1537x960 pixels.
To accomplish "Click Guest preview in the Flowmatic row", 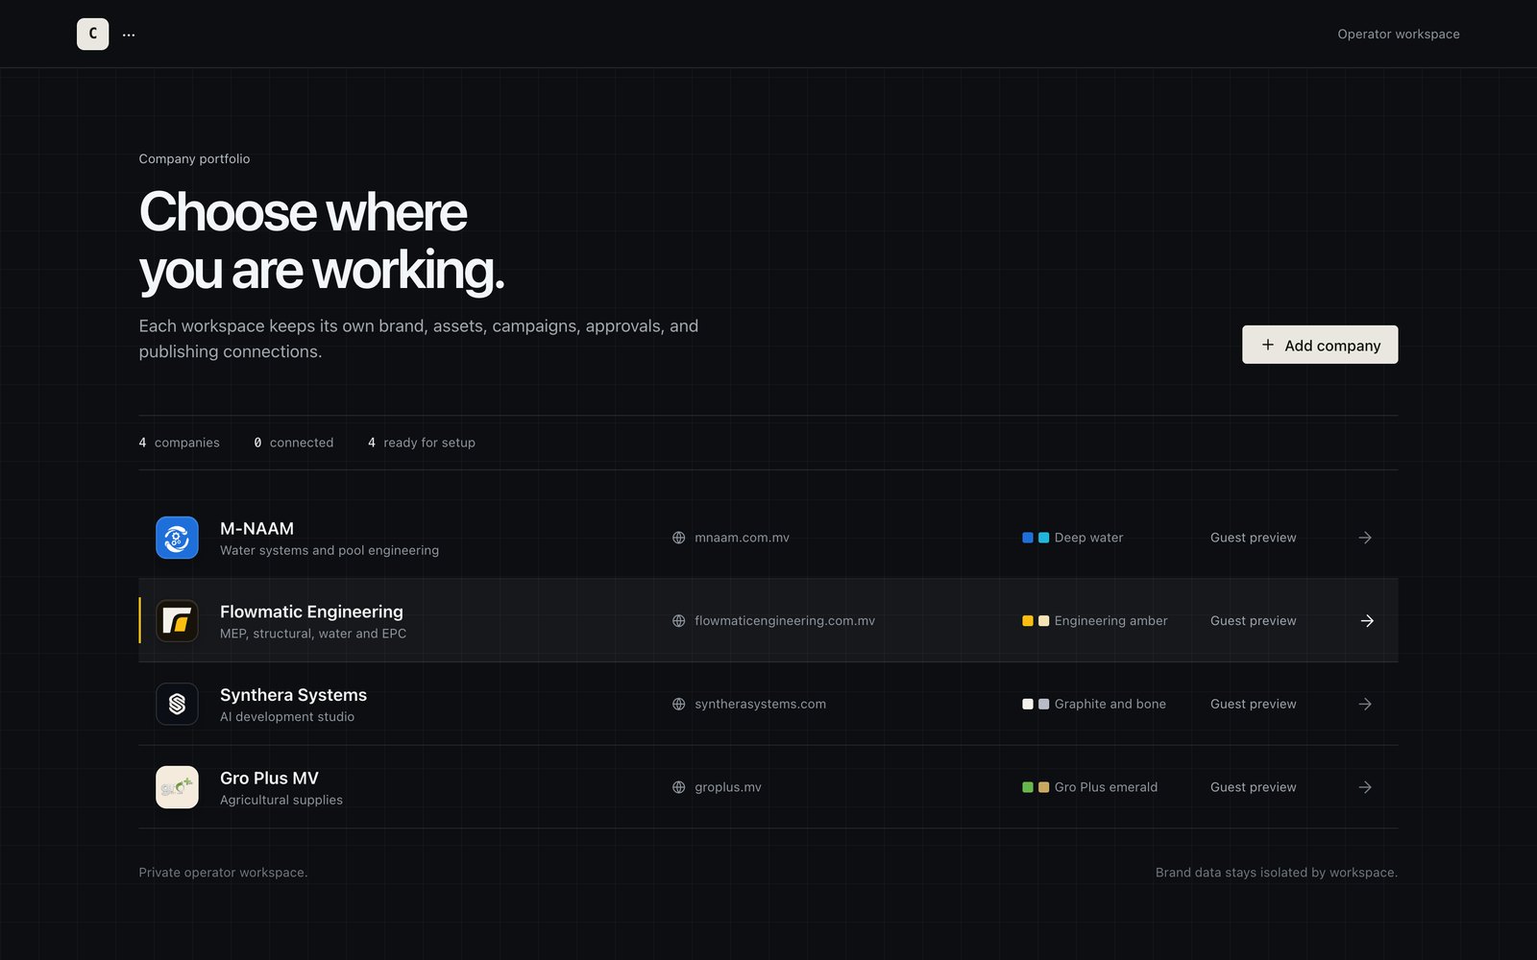I will (x=1253, y=621).
